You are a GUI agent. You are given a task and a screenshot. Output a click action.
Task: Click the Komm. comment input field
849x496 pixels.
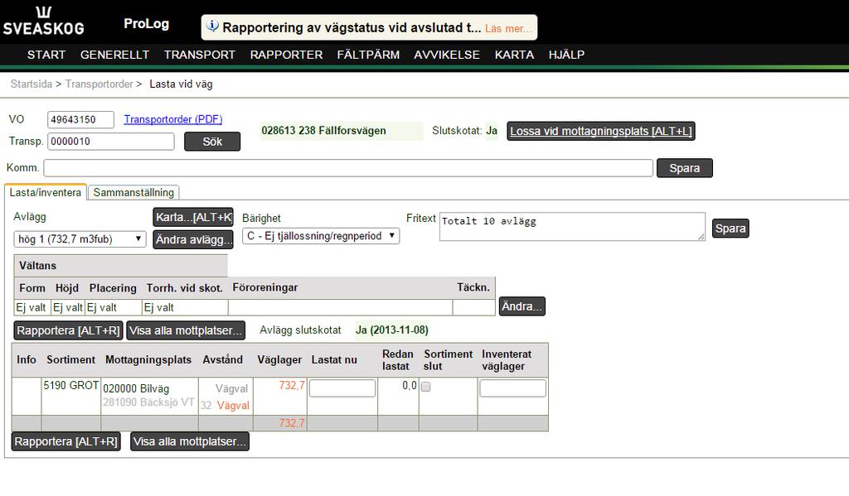pos(348,167)
